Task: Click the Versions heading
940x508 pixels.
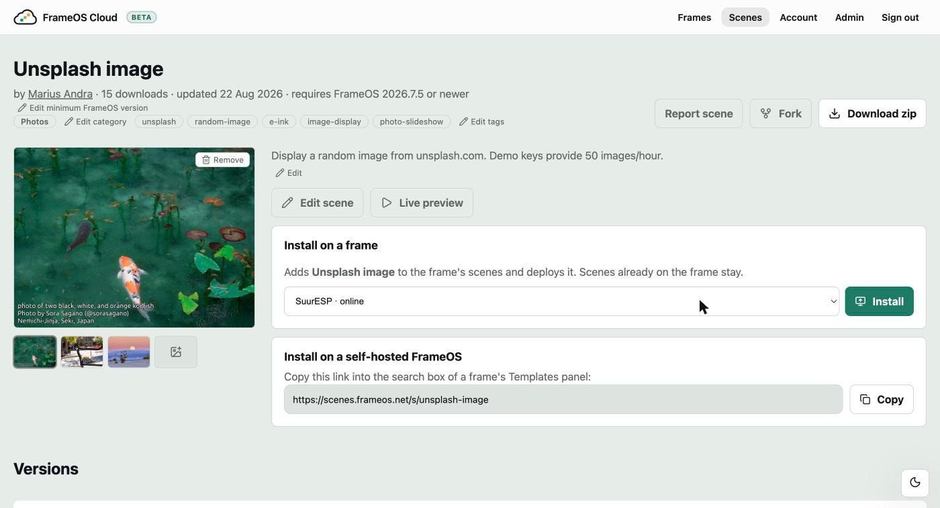Action: click(46, 468)
